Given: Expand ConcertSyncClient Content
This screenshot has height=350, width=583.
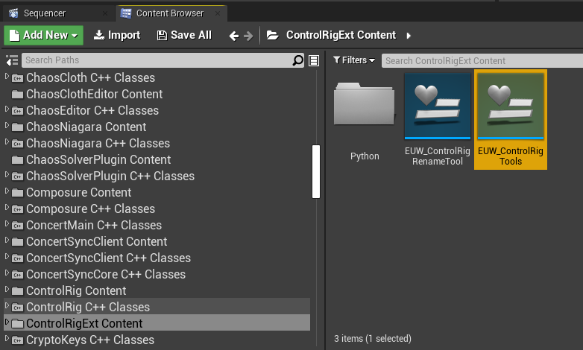Looking at the screenshot, I should point(7,240).
